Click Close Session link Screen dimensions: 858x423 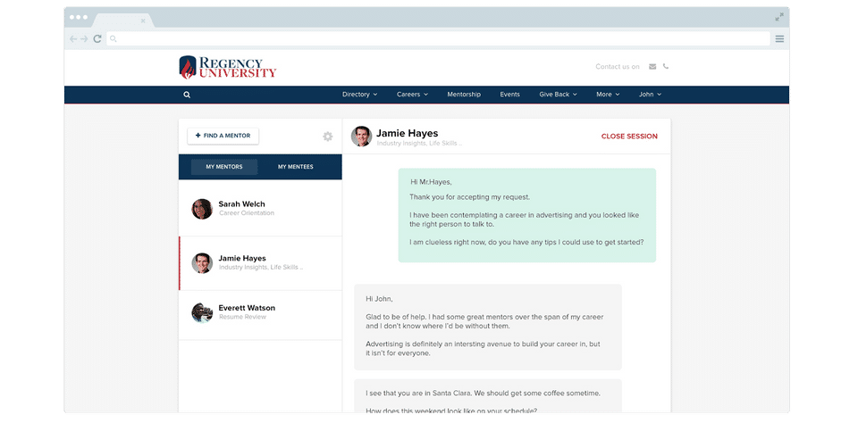629,137
